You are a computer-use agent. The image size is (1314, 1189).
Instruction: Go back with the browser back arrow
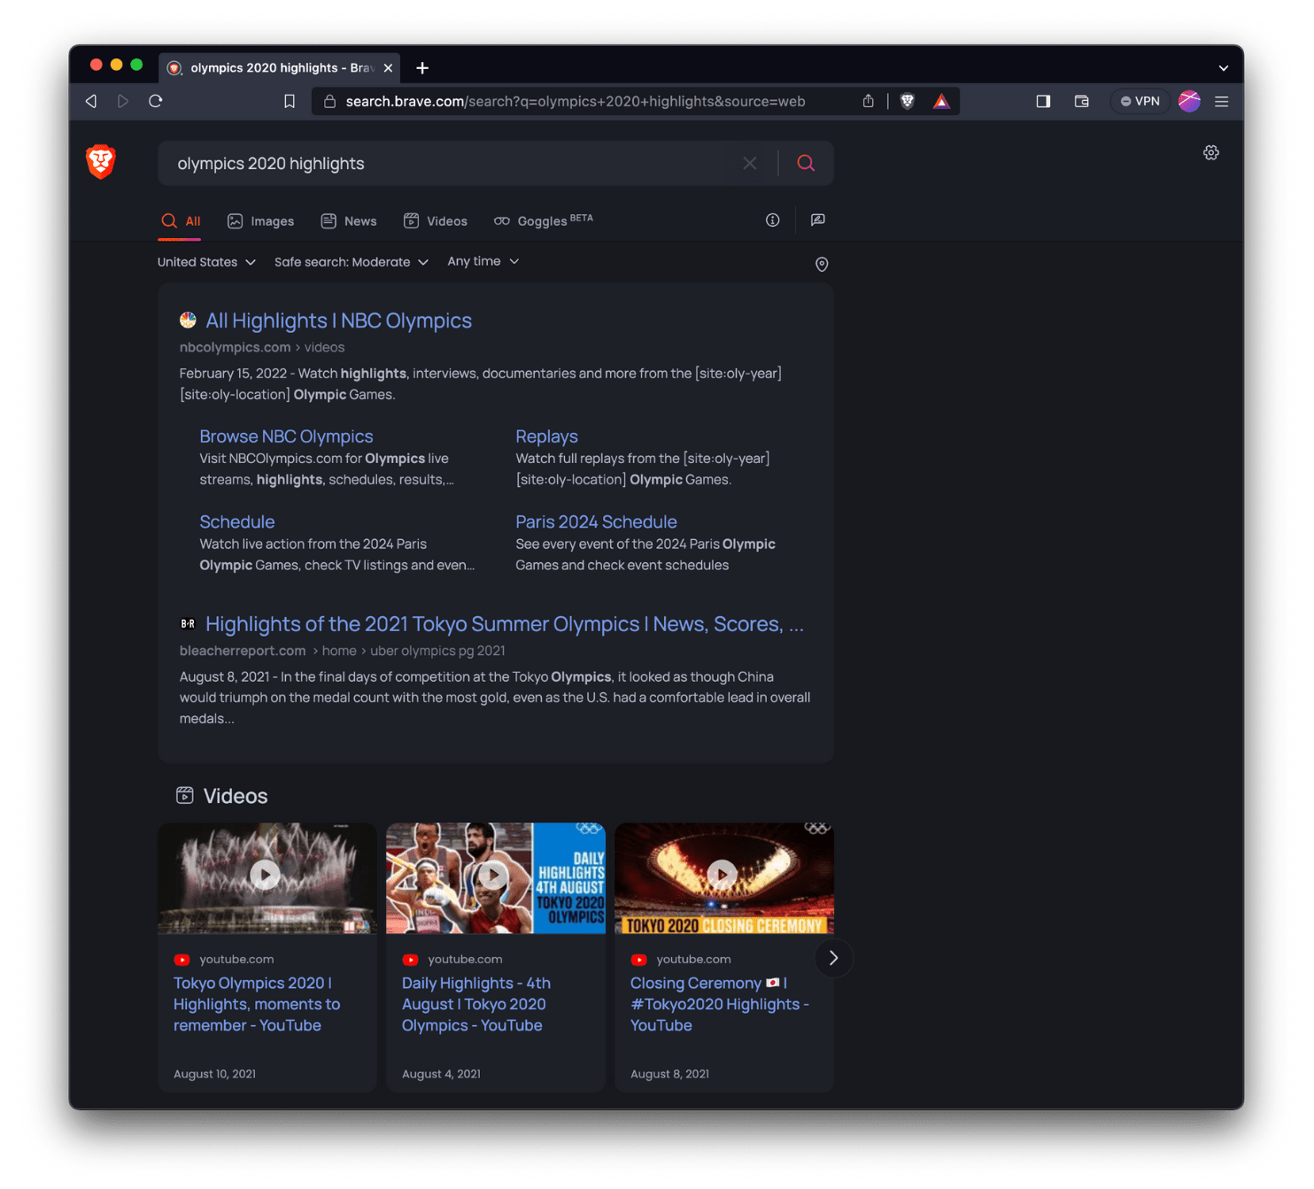[91, 102]
